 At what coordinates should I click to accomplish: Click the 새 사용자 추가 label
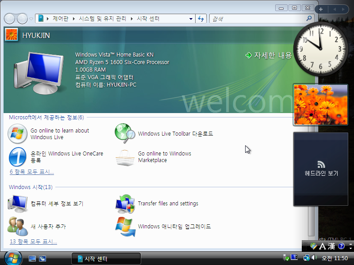pos(48,227)
